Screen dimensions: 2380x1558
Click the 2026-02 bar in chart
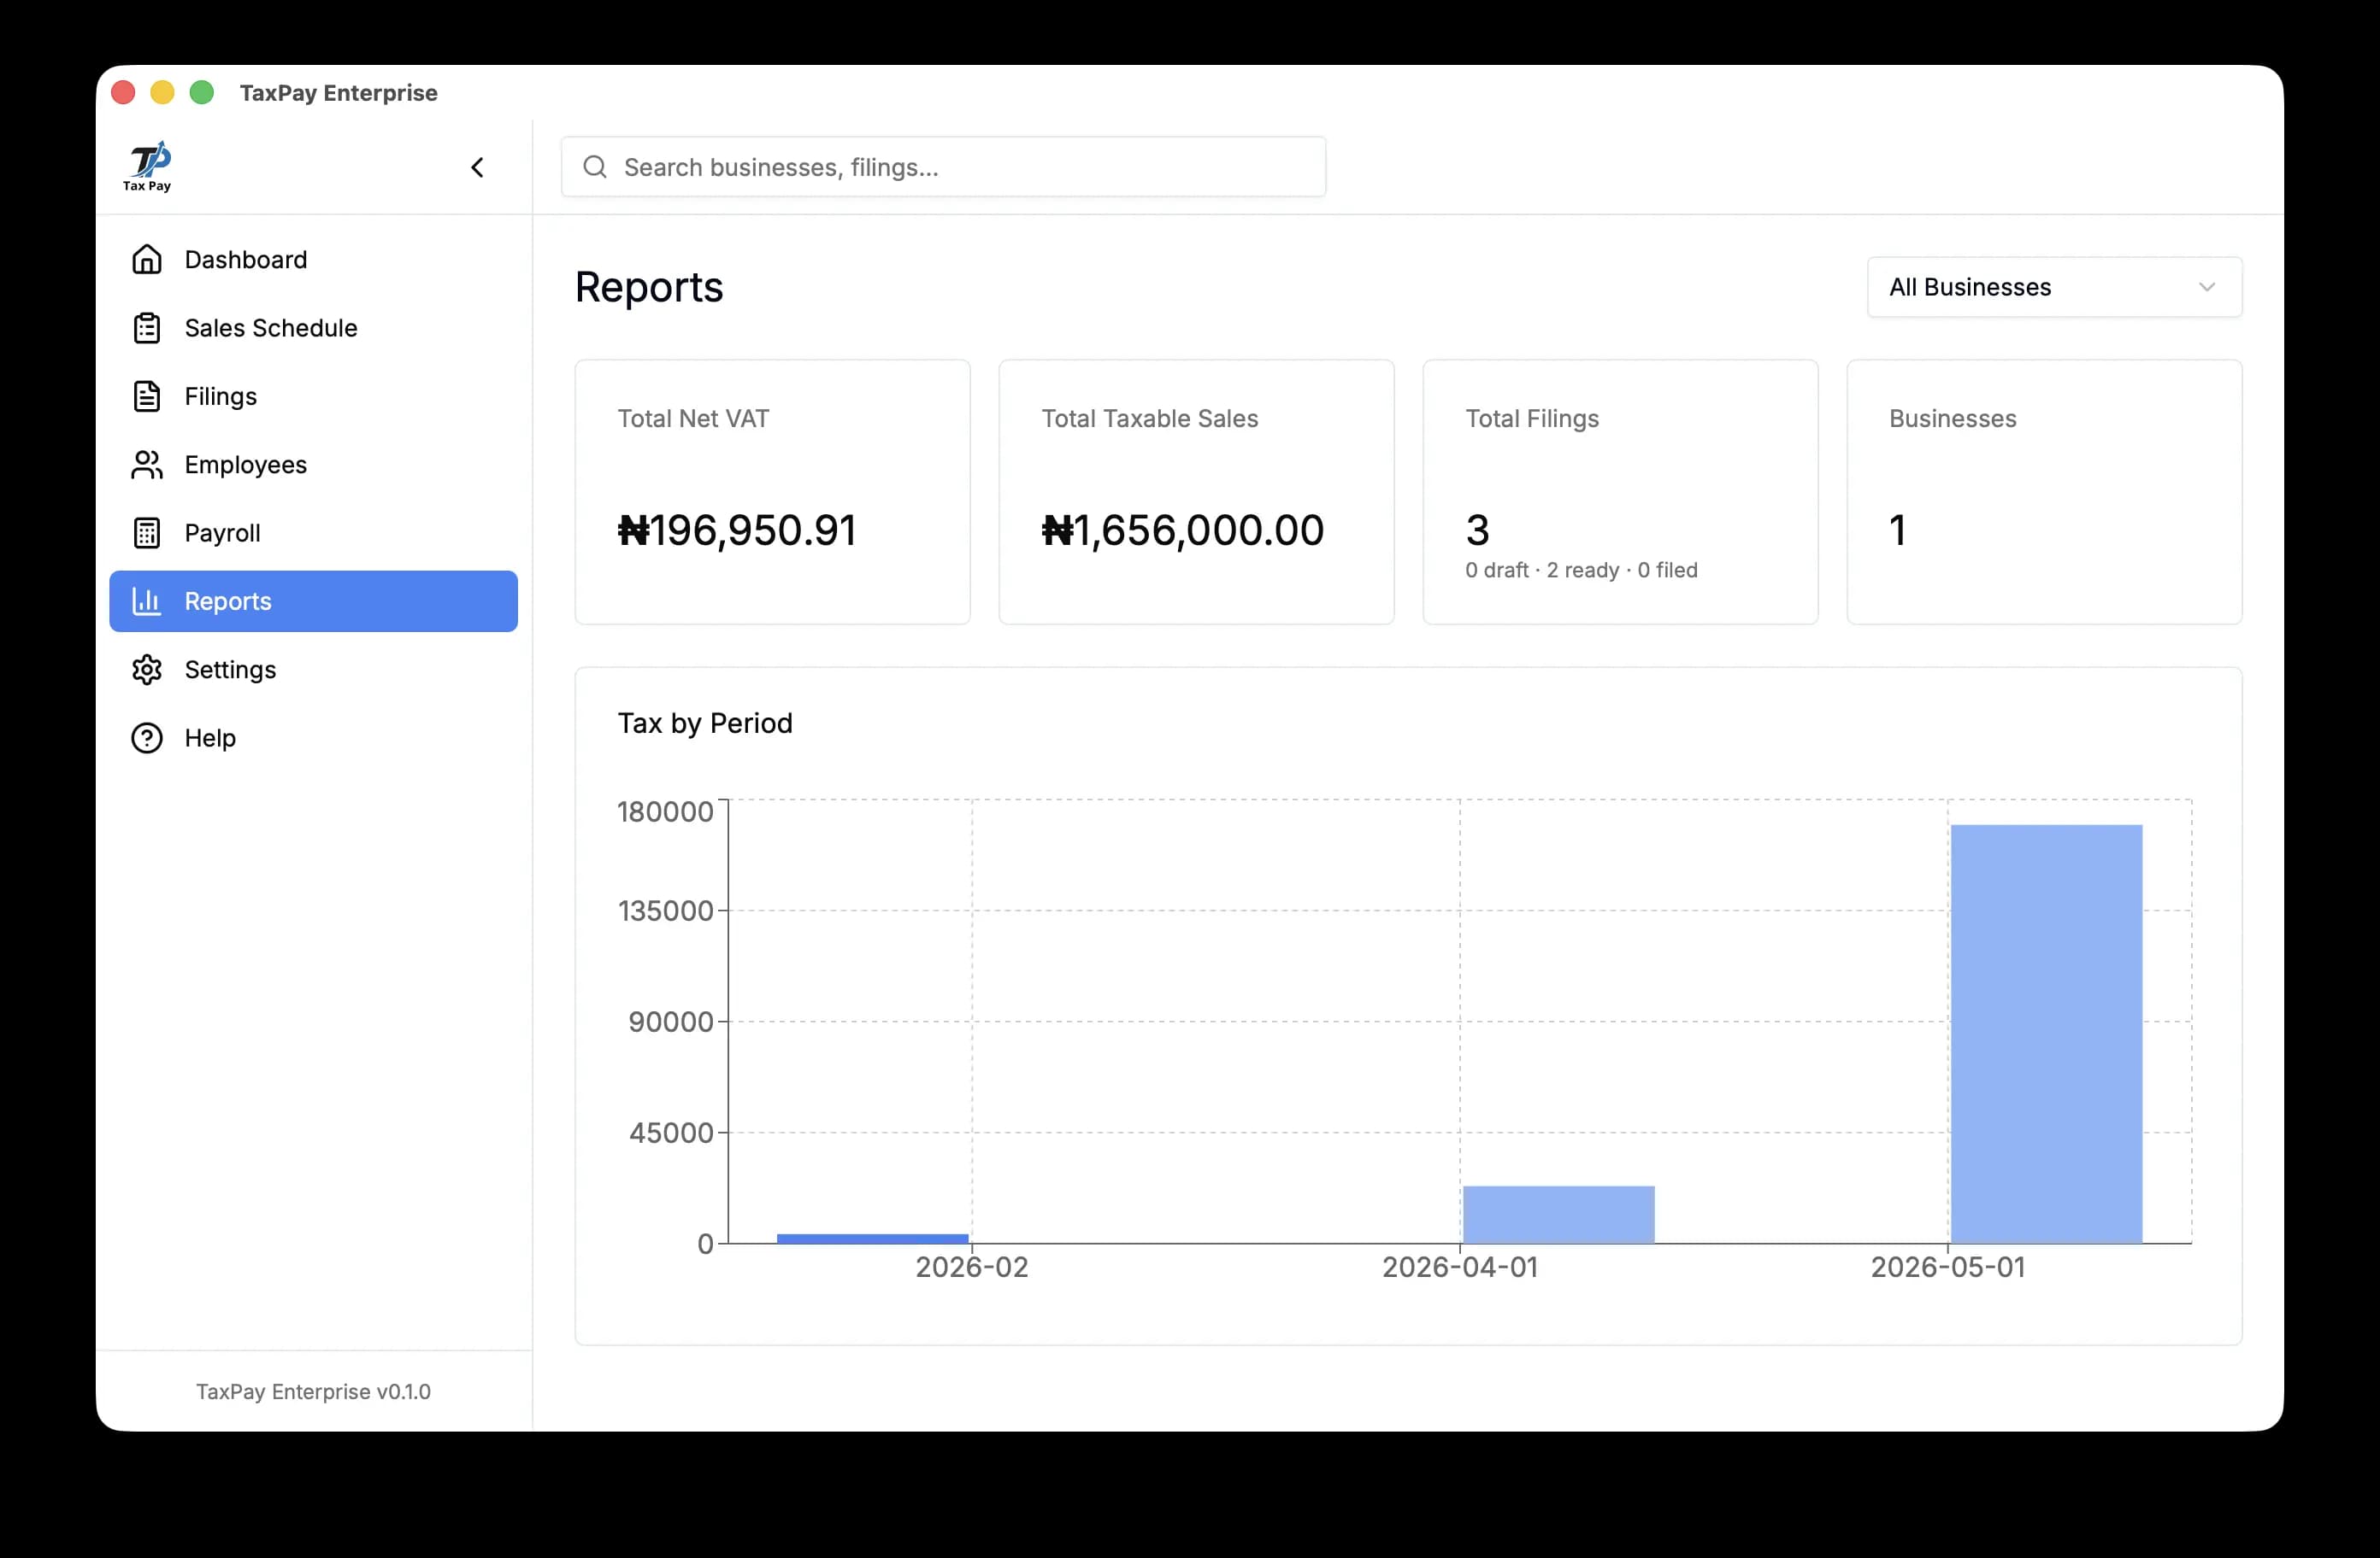pos(872,1239)
